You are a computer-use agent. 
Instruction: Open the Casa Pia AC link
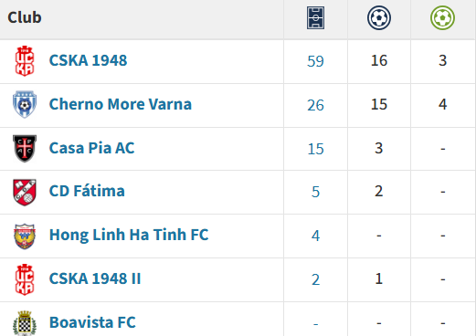click(x=91, y=148)
